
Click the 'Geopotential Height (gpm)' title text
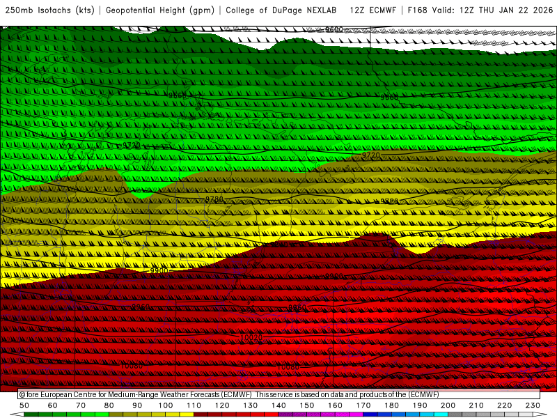[160, 10]
